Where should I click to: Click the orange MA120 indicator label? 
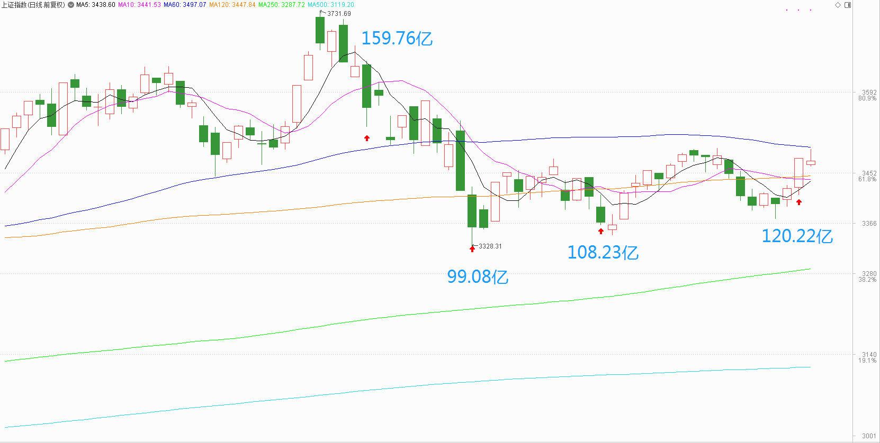[x=232, y=5]
